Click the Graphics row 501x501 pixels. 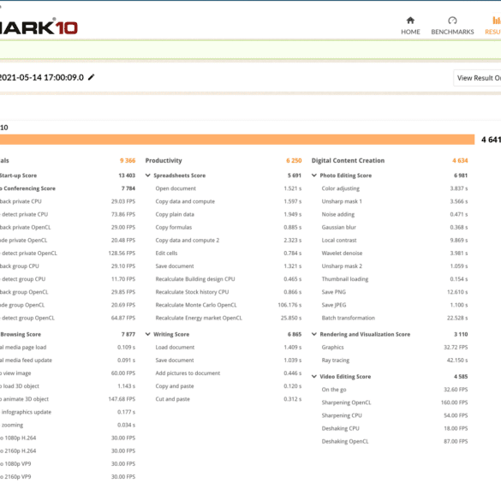click(x=395, y=348)
